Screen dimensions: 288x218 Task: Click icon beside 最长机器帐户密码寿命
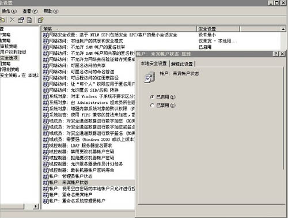click(46, 170)
